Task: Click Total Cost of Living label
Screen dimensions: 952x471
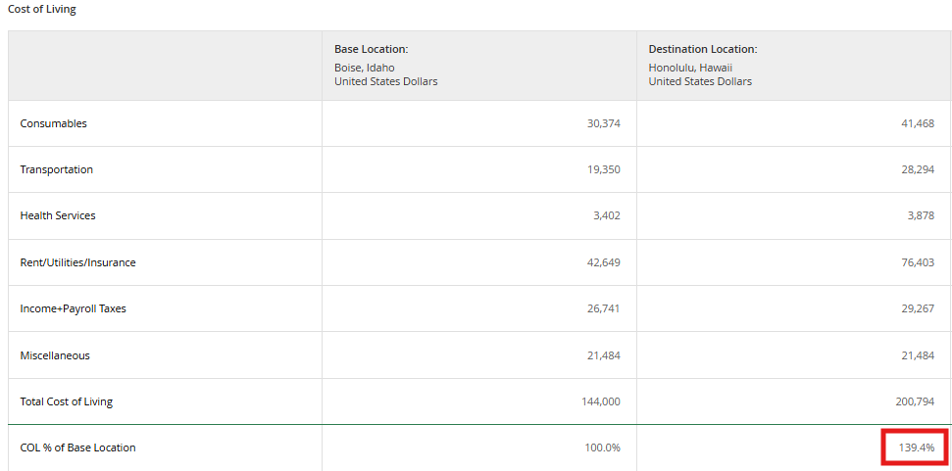Action: coord(66,401)
